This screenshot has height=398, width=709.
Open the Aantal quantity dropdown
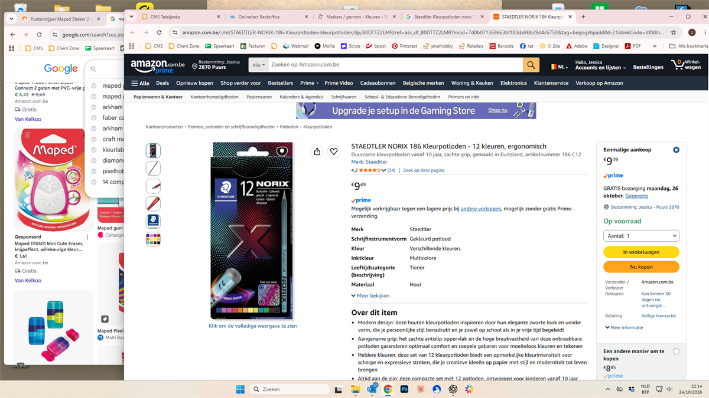(x=641, y=236)
